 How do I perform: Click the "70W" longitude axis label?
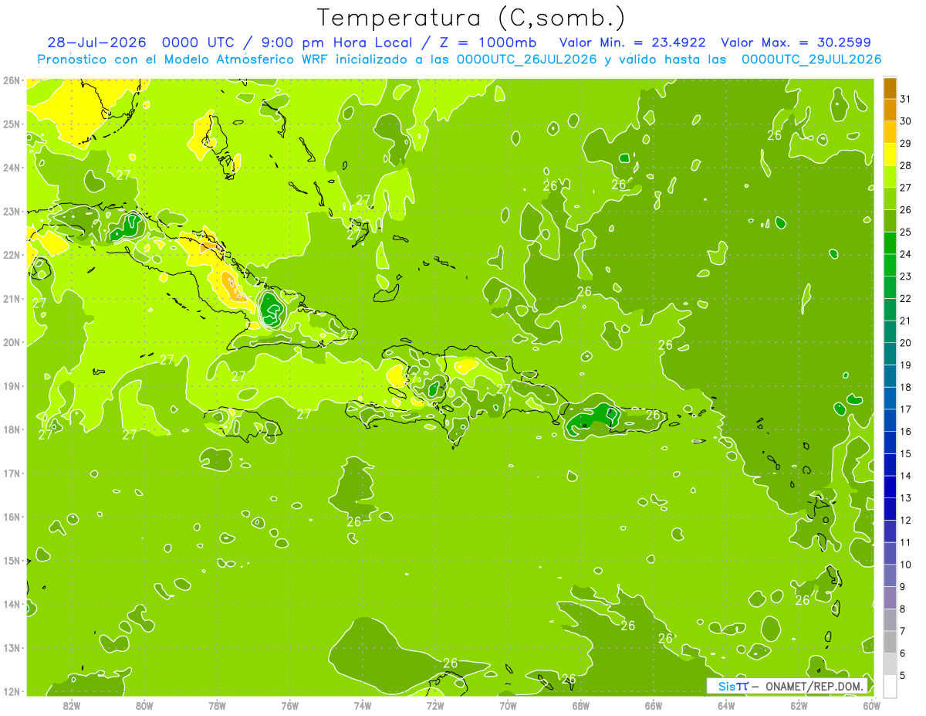(x=508, y=705)
